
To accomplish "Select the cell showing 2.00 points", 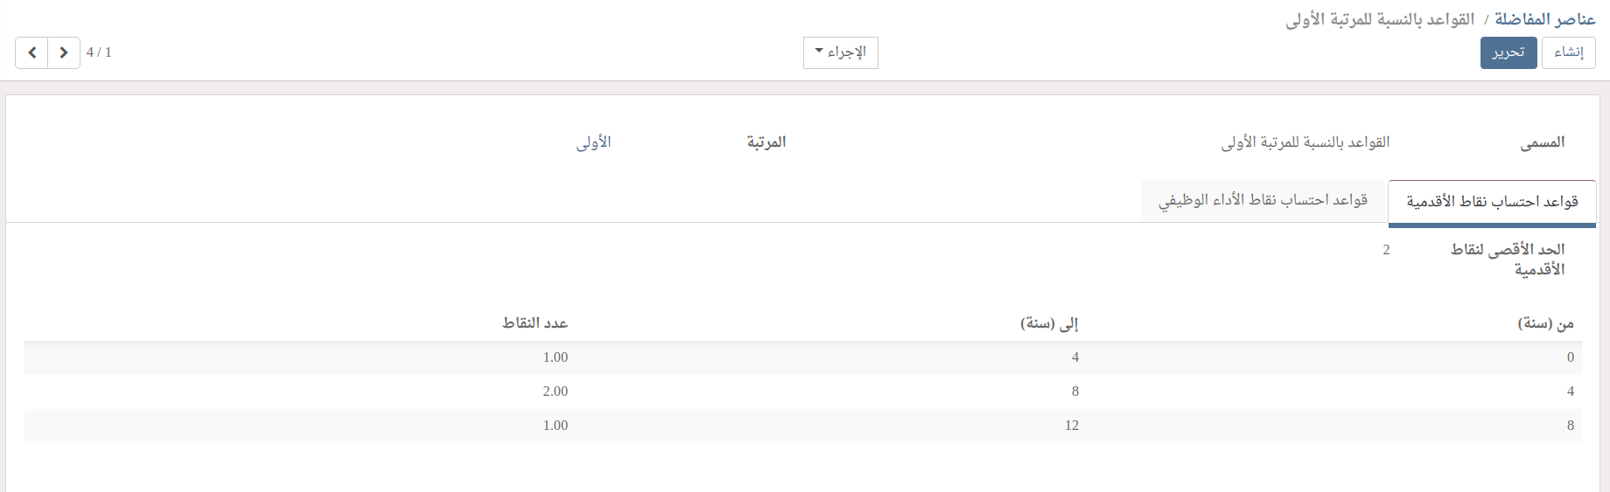I will (555, 392).
